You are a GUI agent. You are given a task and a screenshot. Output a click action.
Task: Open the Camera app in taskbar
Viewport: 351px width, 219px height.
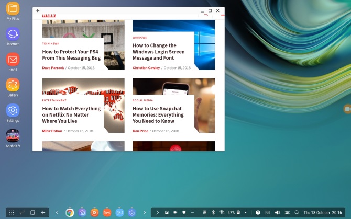(x=82, y=212)
